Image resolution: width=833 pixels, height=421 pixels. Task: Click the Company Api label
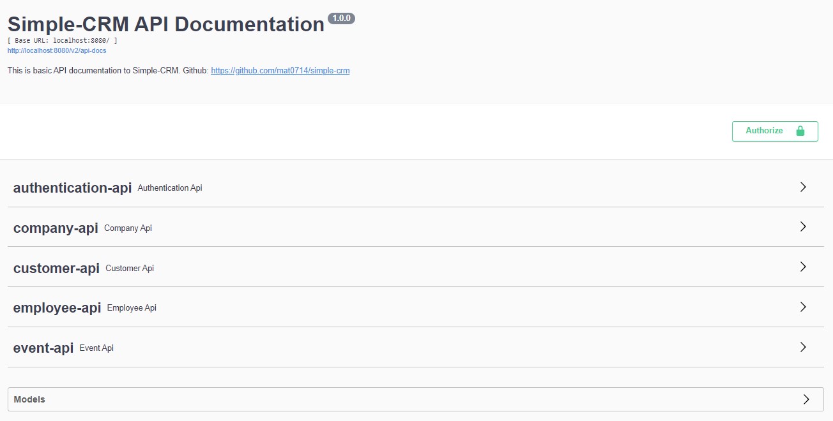coord(128,228)
